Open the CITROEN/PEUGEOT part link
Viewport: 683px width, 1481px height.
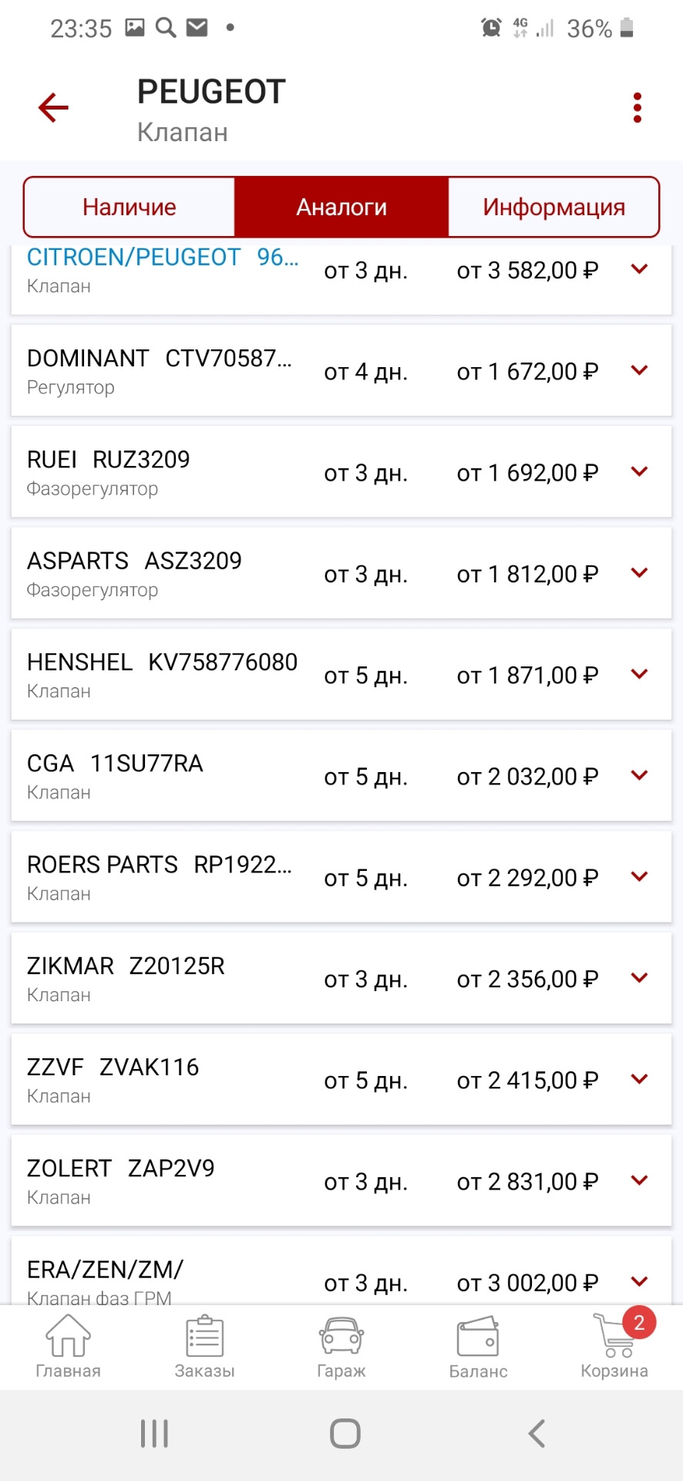pyautogui.click(x=163, y=258)
